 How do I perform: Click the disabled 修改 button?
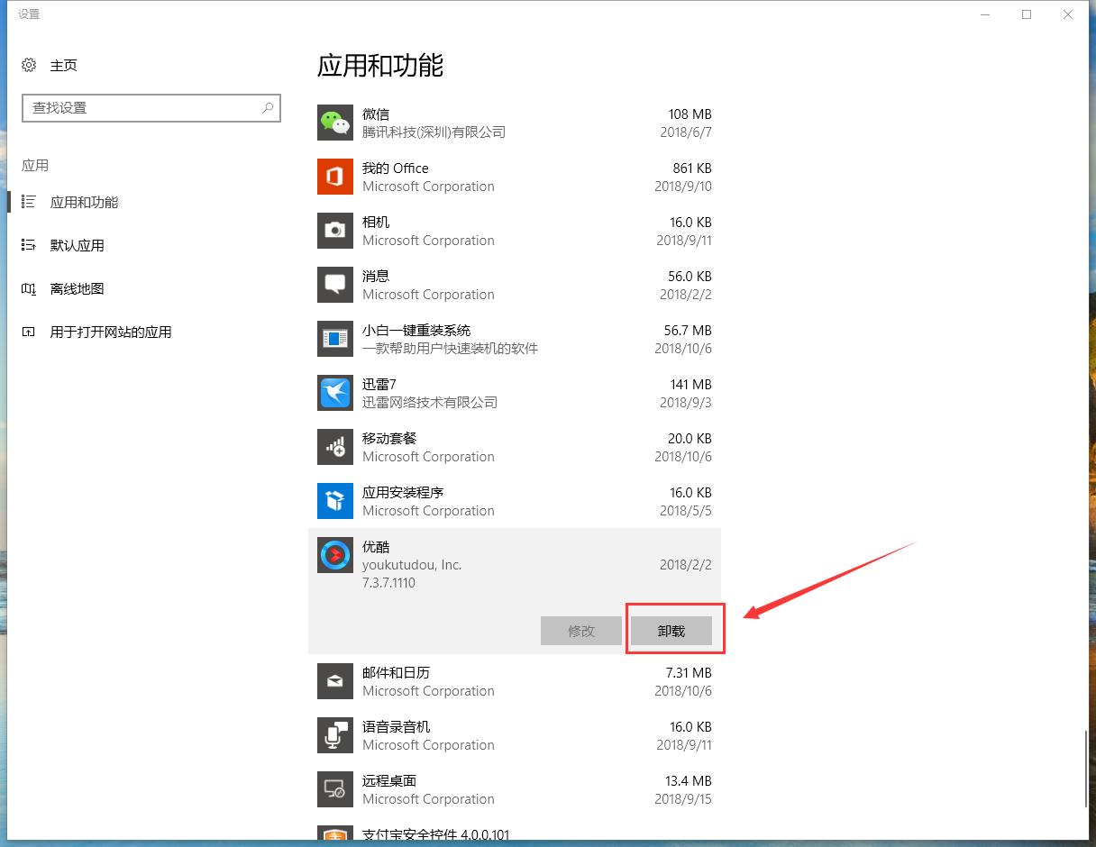coord(581,631)
